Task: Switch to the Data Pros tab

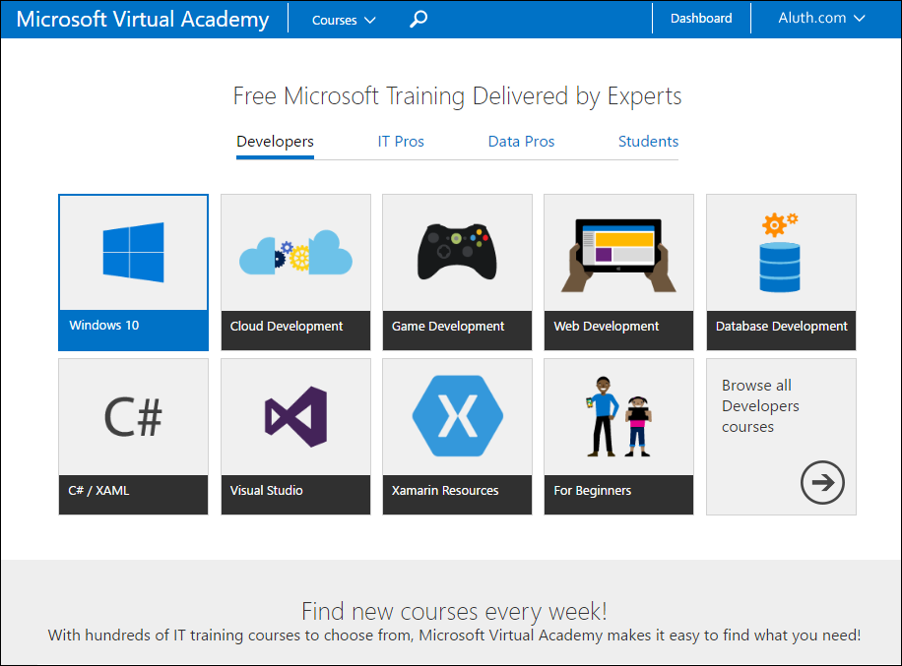Action: [521, 141]
